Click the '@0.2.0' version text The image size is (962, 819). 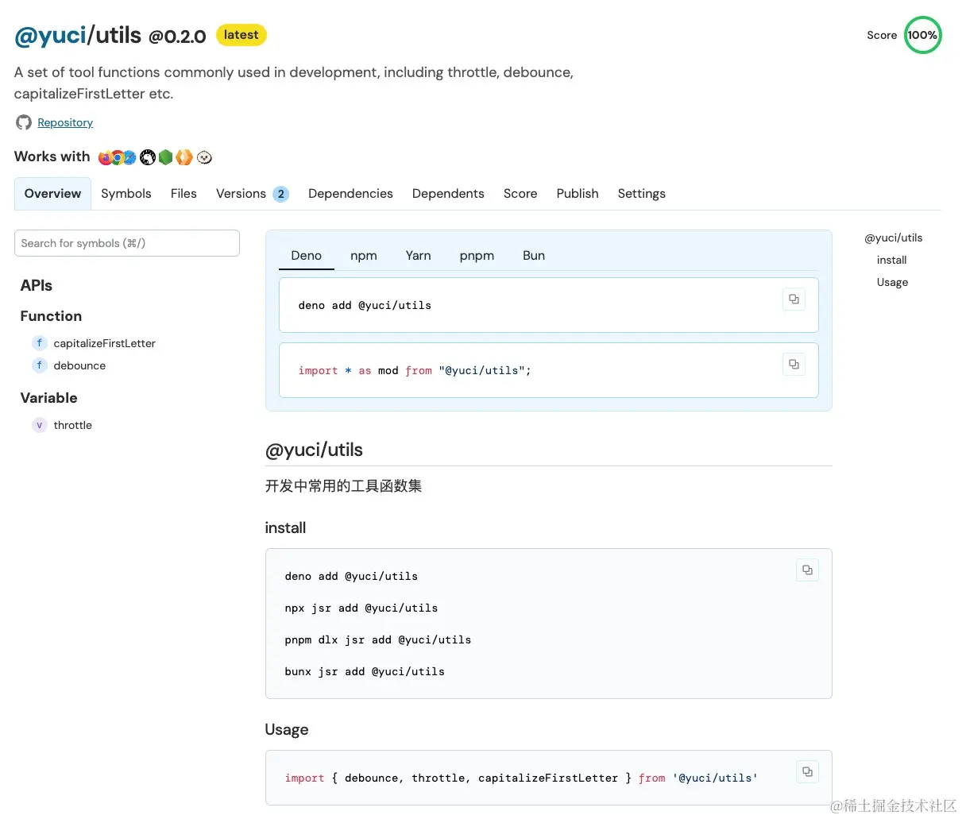coord(177,37)
